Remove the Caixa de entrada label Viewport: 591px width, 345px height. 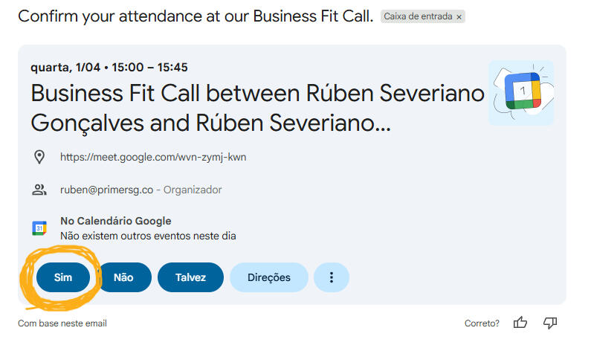coord(459,16)
